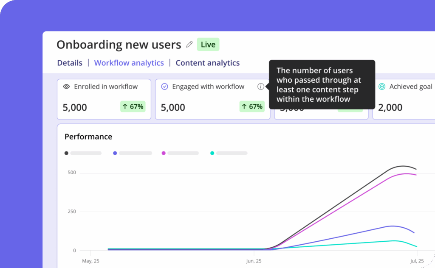
Task: Click the target icon for Achieved goal
Action: pyautogui.click(x=382, y=87)
